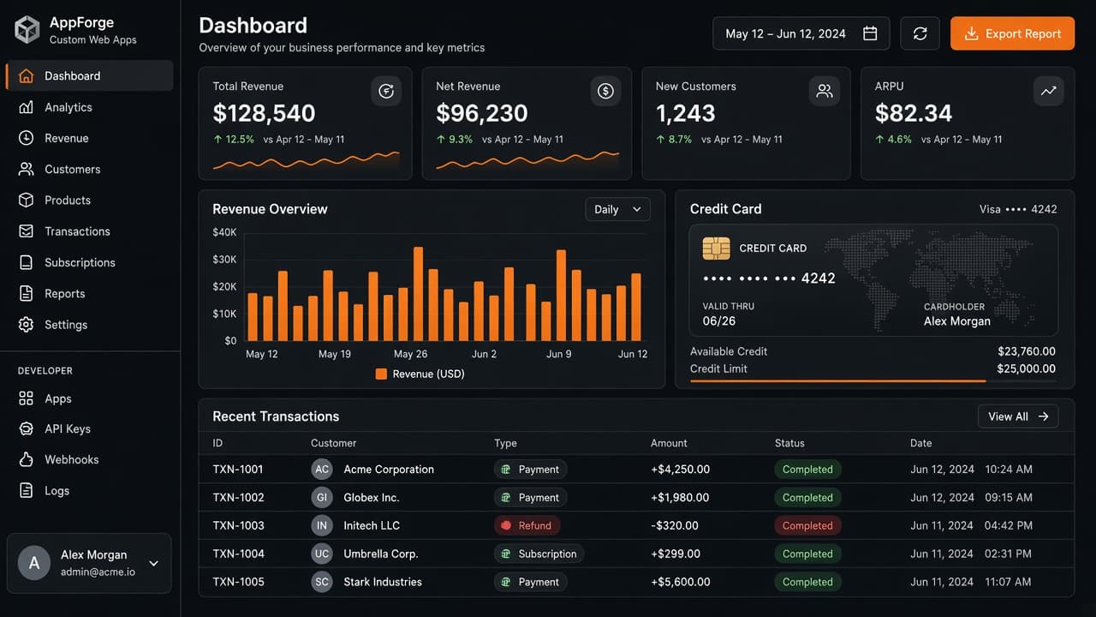Click the AC avatar for Acme Corporation
1096x617 pixels.
[322, 469]
